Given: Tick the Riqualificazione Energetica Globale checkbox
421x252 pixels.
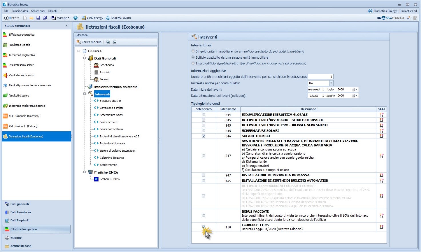Looking at the screenshot, I should [204, 115].
